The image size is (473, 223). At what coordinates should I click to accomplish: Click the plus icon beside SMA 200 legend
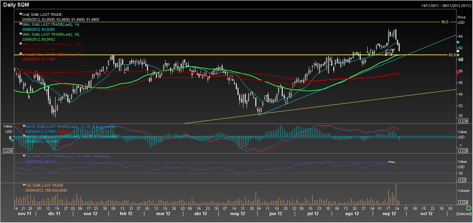[21, 44]
